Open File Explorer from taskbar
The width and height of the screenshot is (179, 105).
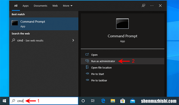tap(113, 101)
